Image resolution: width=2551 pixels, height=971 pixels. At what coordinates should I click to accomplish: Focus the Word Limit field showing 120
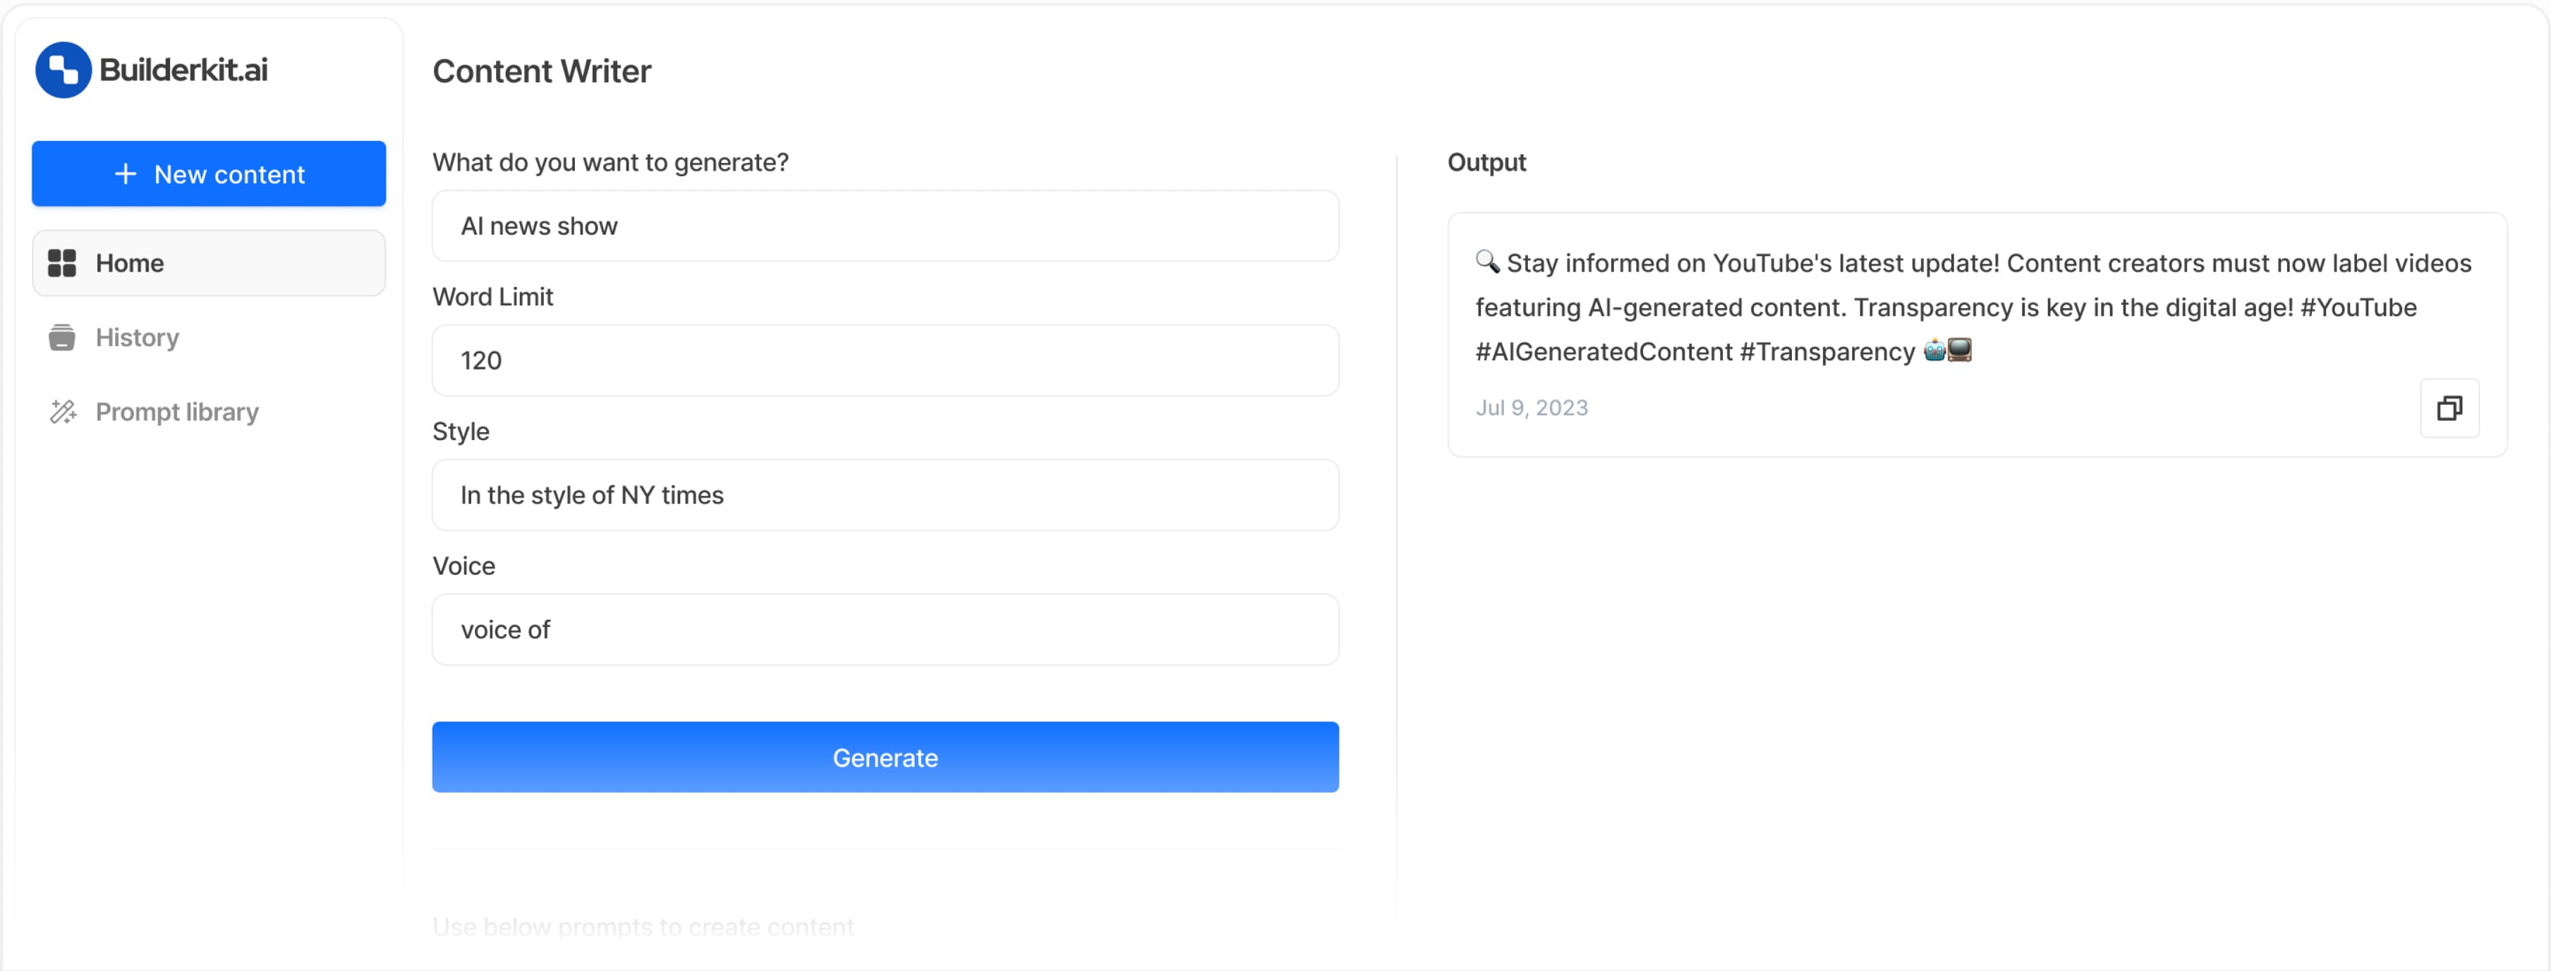tap(885, 361)
